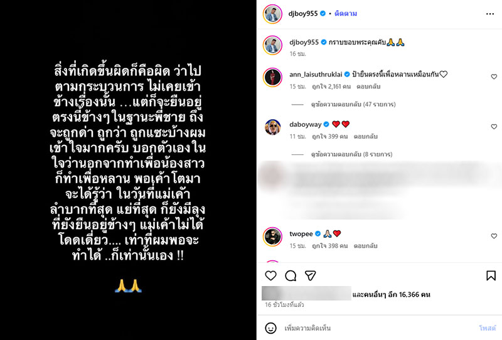Like the post with the heart icon

(270, 275)
